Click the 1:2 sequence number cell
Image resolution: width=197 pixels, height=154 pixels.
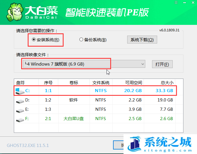tap(48, 100)
